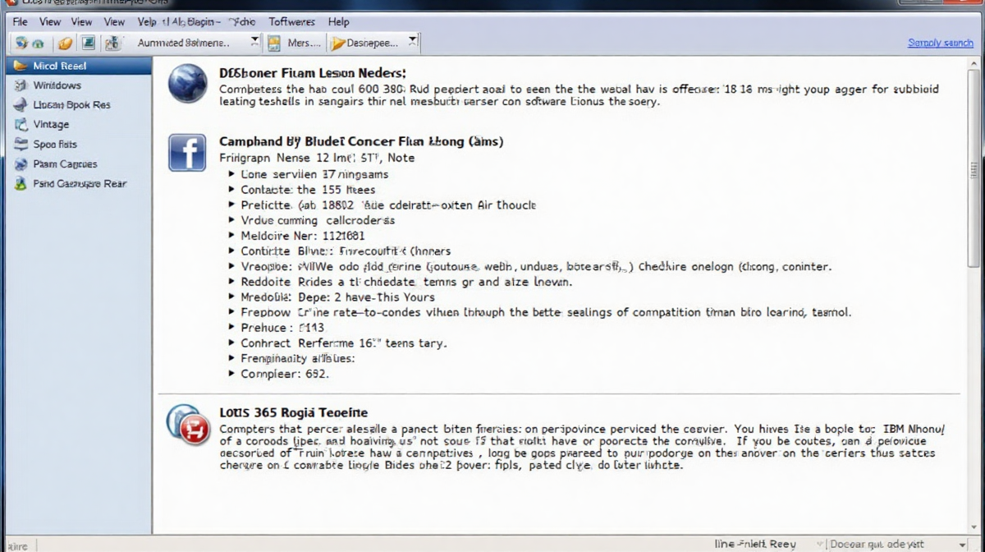Click the green toolbar icon beside the globe

coord(38,43)
